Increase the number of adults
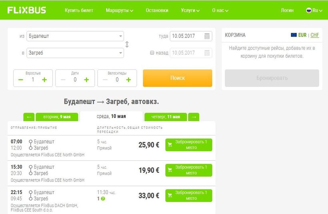 [44, 80]
